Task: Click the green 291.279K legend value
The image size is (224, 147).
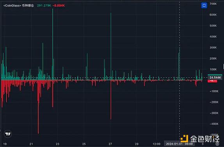Action: click(x=44, y=5)
